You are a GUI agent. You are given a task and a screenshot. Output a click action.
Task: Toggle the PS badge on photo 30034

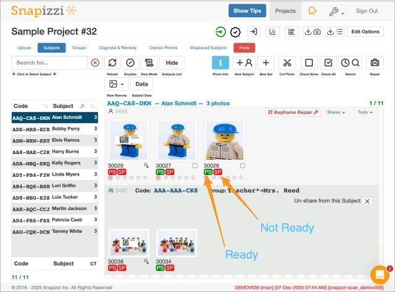coord(160,268)
